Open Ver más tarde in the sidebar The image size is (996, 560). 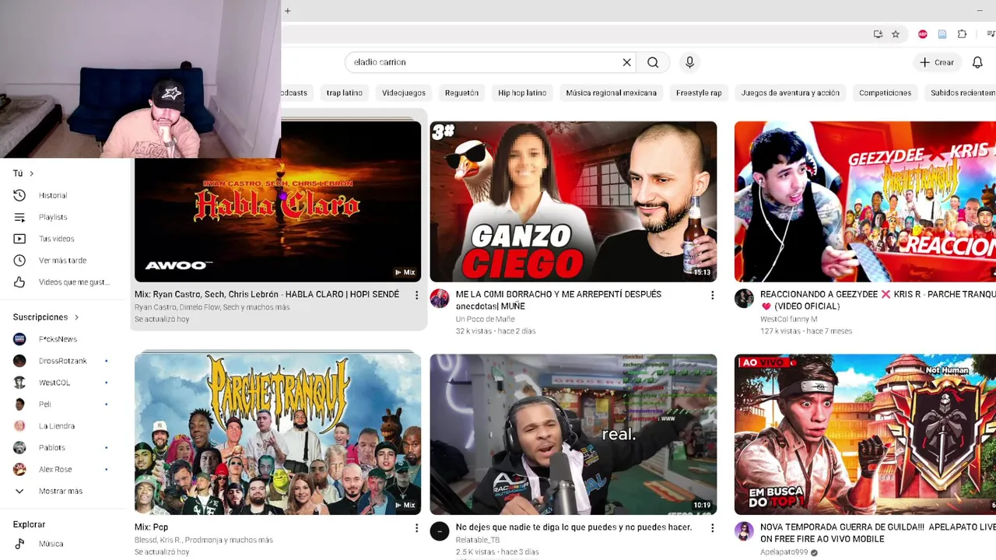(62, 261)
